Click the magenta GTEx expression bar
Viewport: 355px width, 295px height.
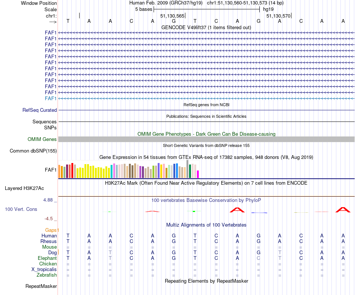click(198, 174)
